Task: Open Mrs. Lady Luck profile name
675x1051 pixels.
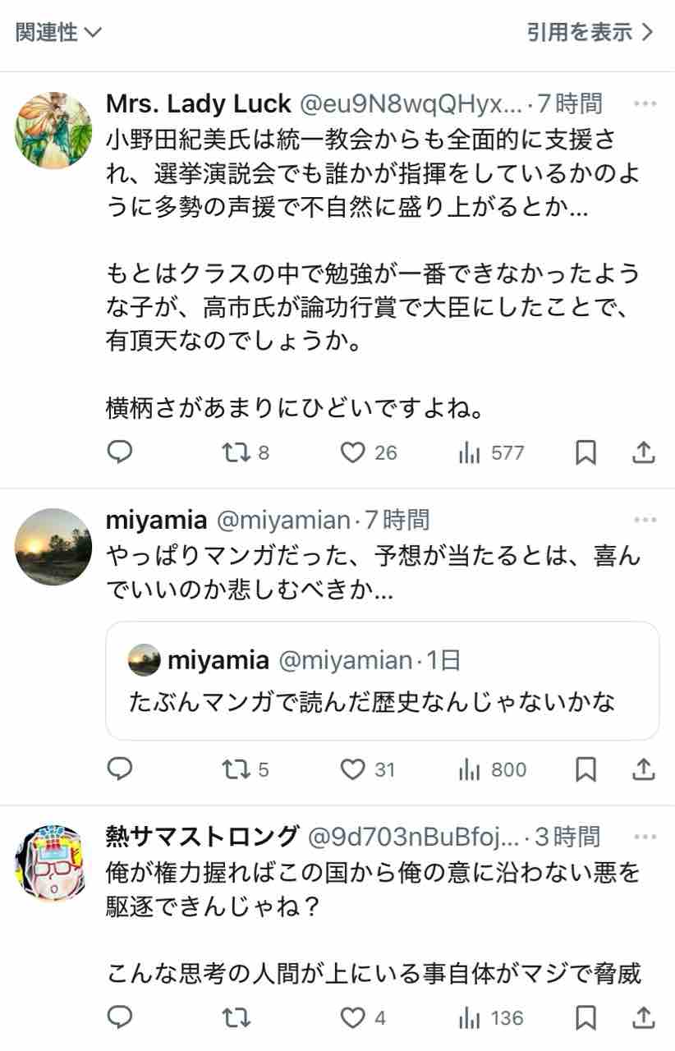Action: tap(199, 104)
